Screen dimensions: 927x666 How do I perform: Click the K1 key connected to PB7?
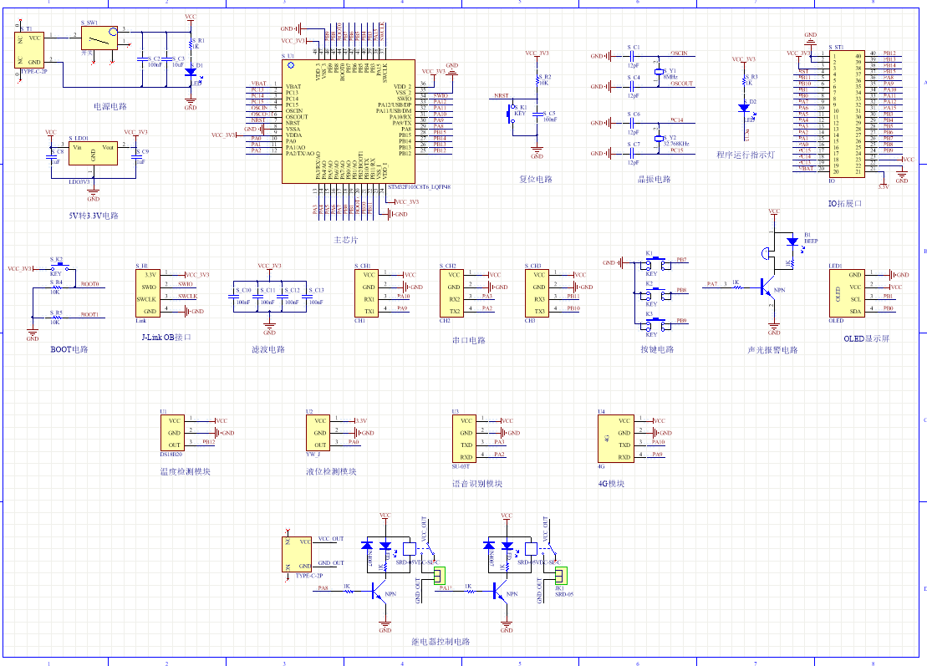tap(656, 264)
